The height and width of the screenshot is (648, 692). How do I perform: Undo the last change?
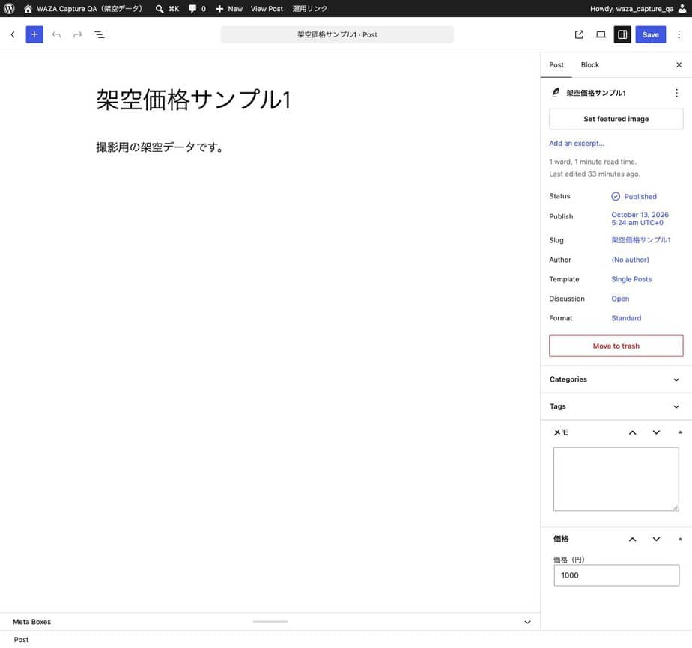click(x=56, y=34)
